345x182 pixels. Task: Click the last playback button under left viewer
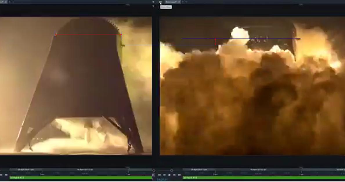coord(6,175)
